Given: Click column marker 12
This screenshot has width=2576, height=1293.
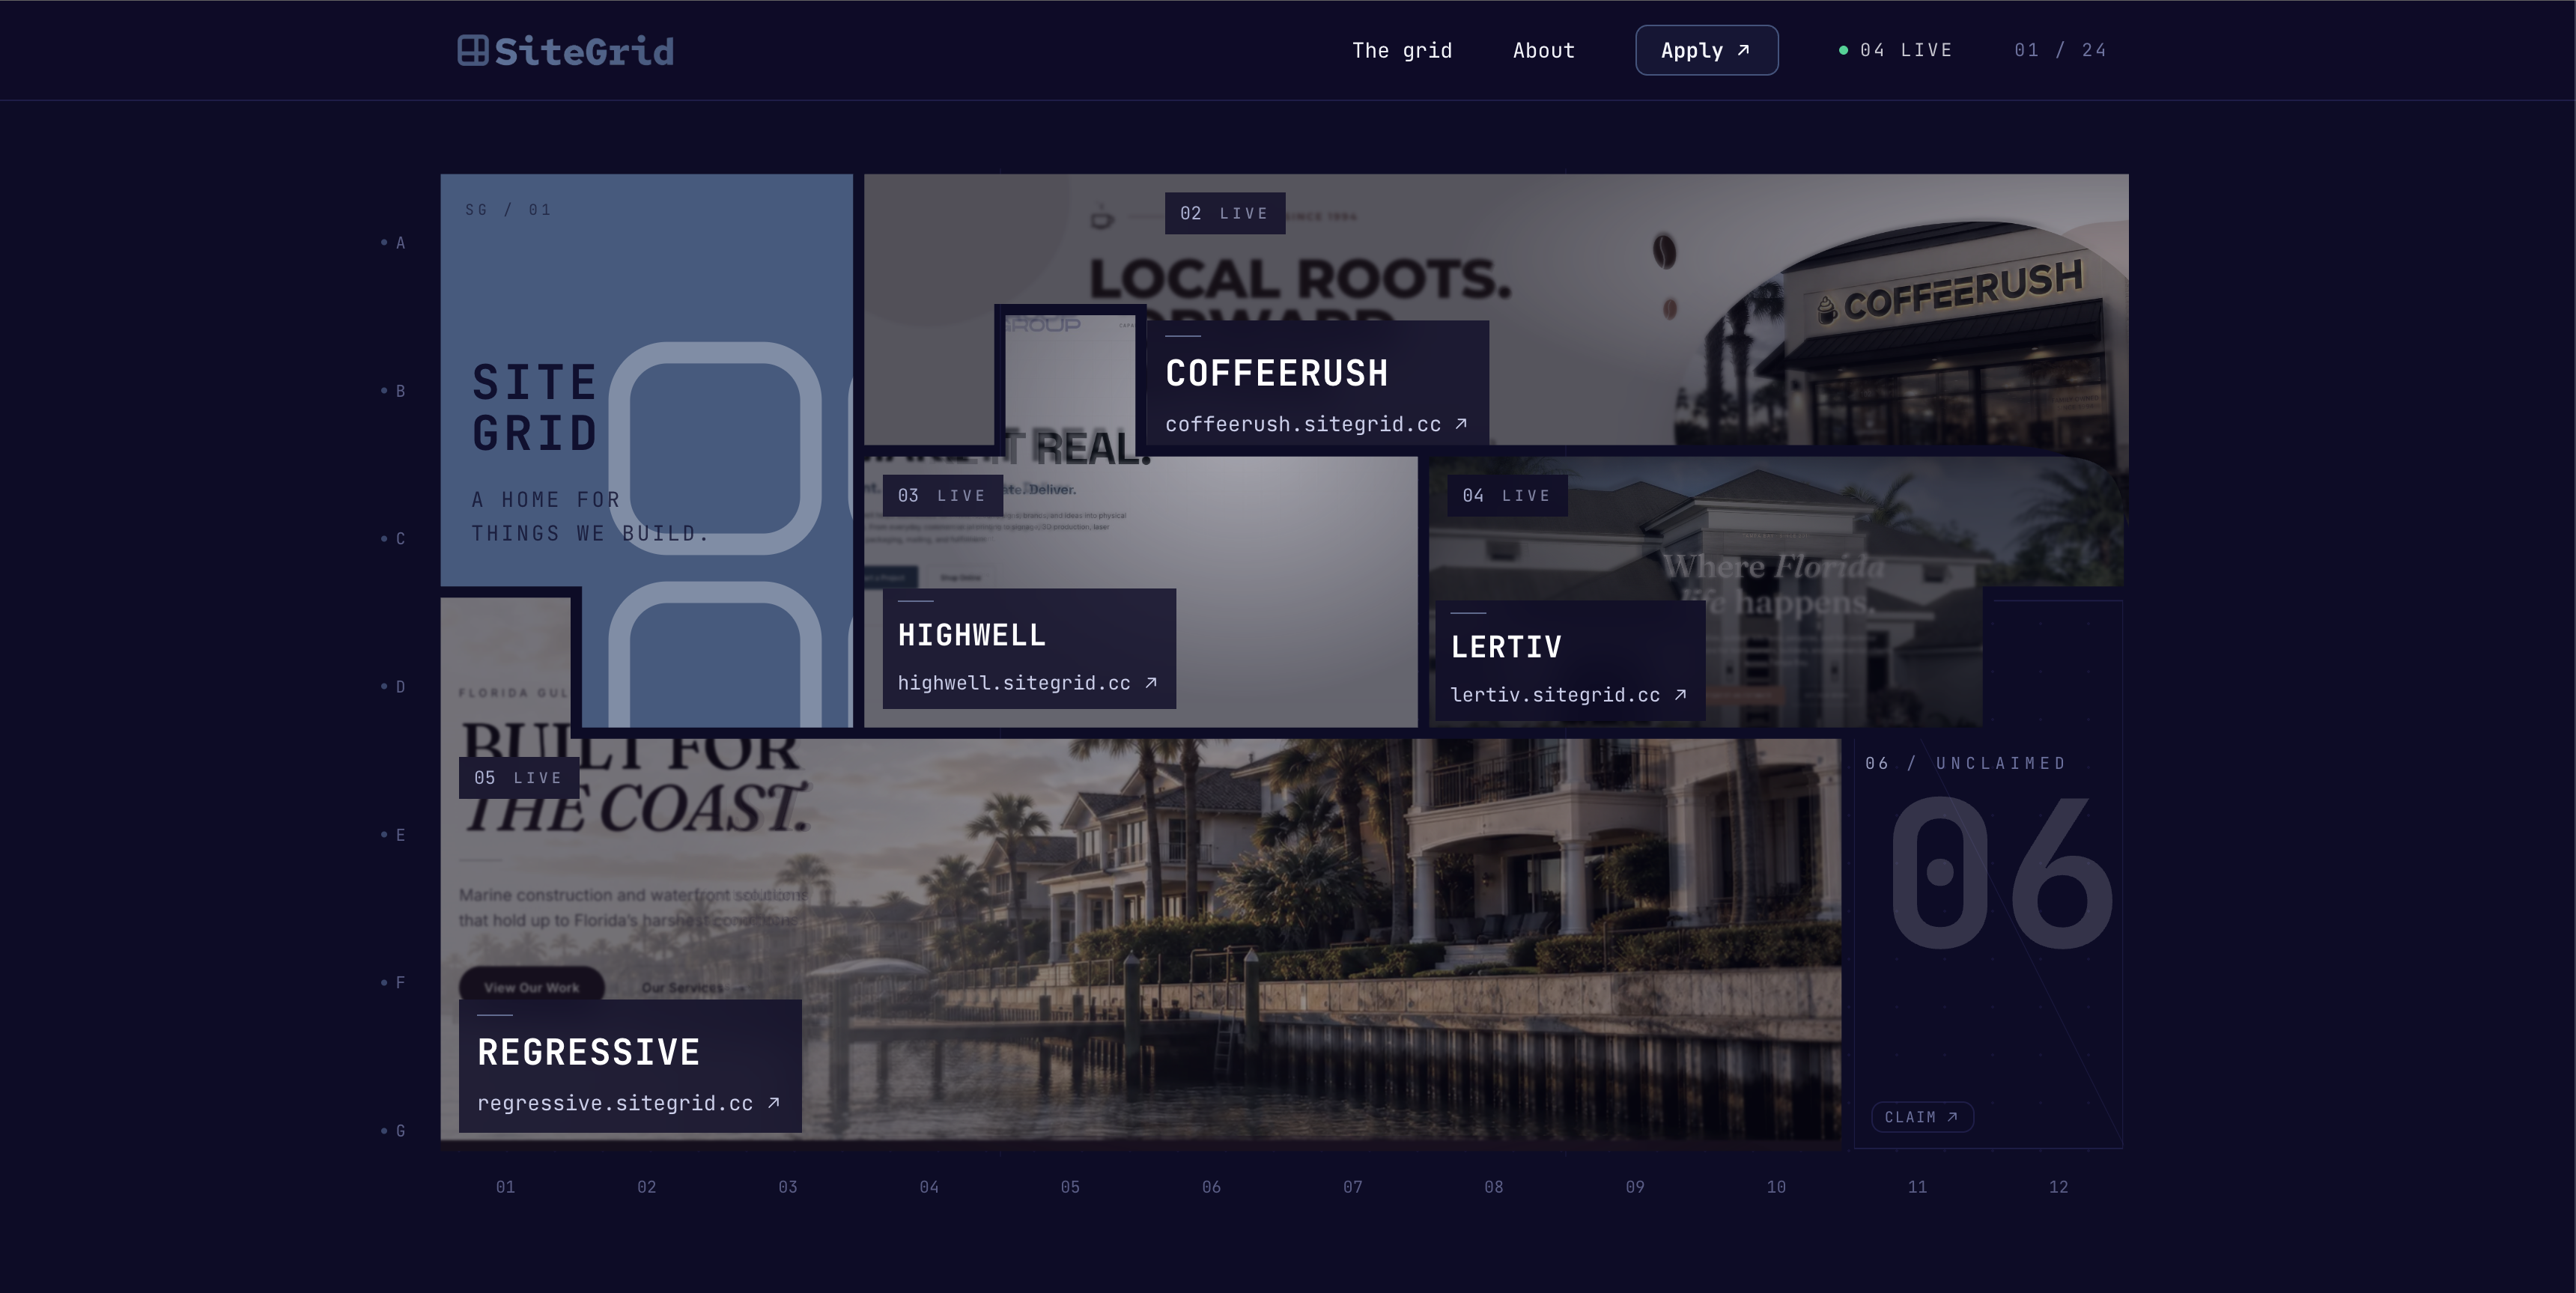Looking at the screenshot, I should (2059, 1187).
